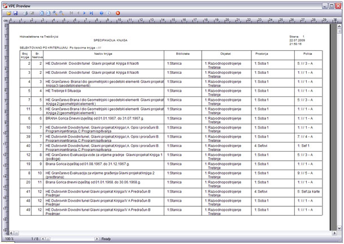The height and width of the screenshot is (244, 344).
Task: Jump to the last page
Action: 91,13
